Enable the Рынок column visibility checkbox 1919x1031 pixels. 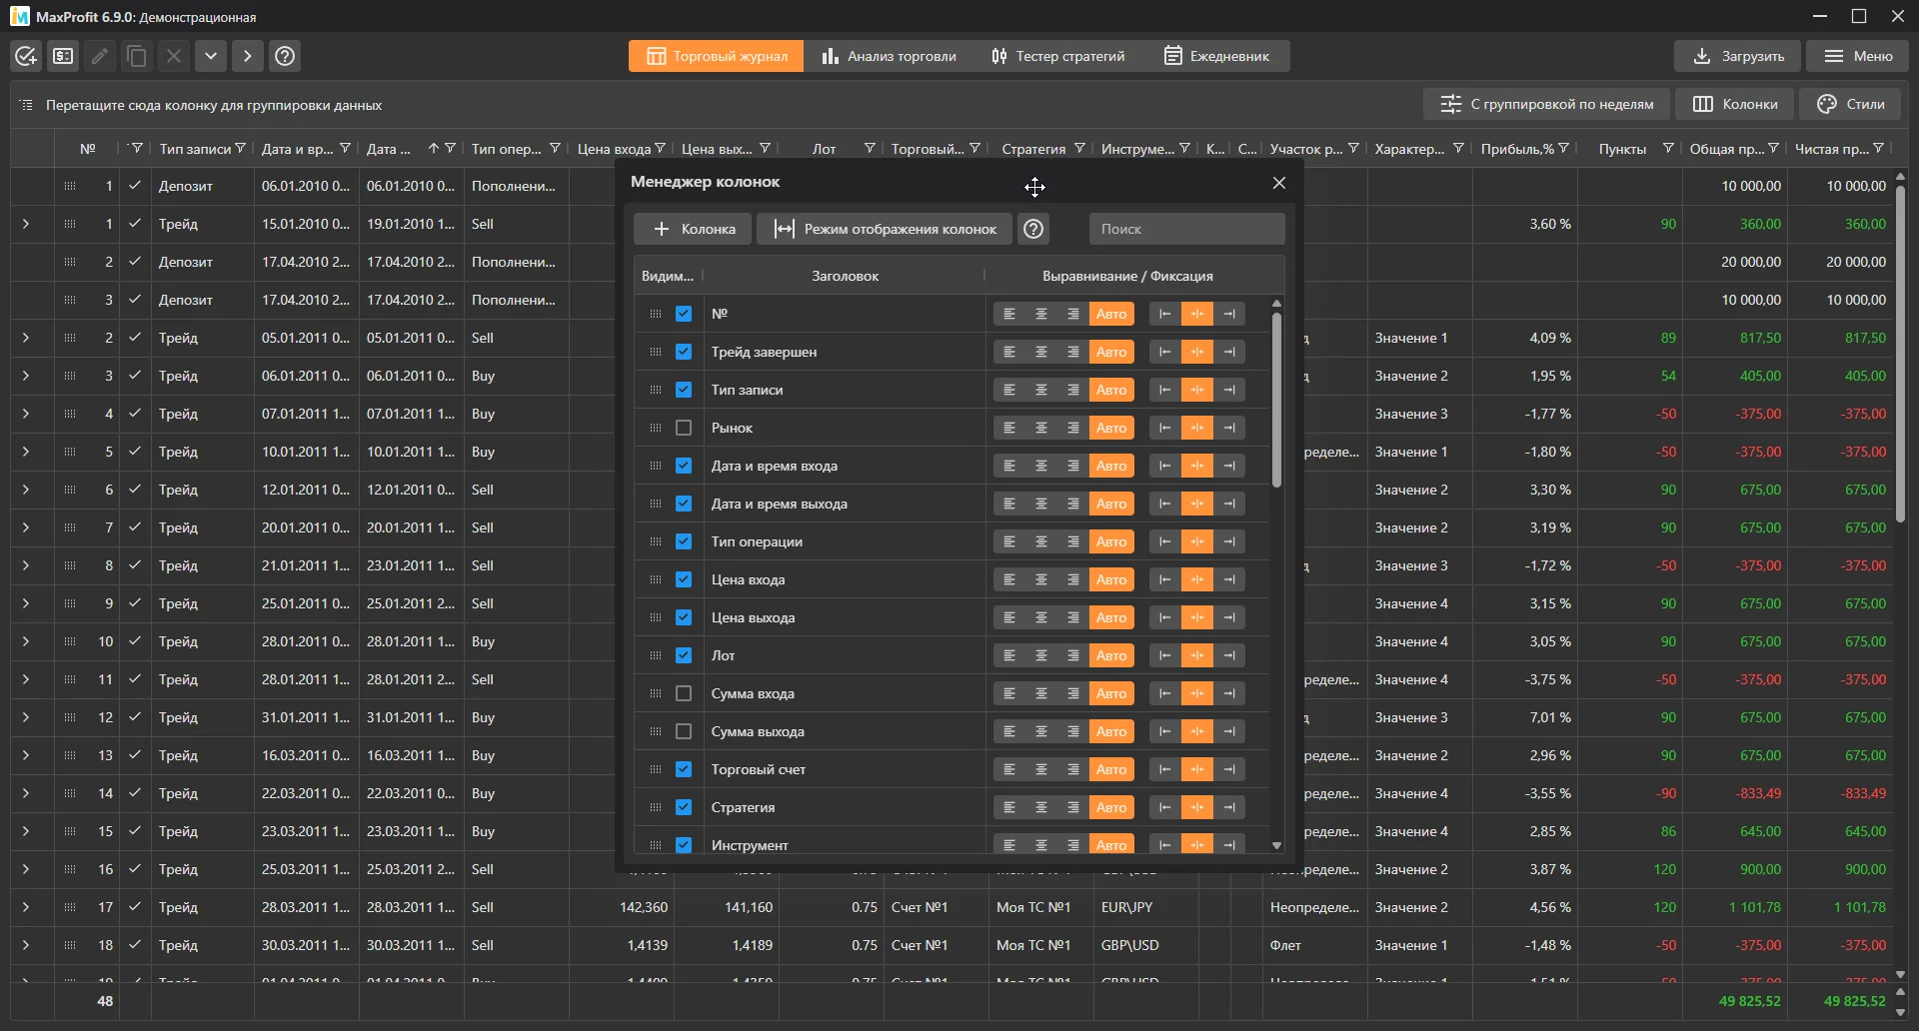[684, 428]
